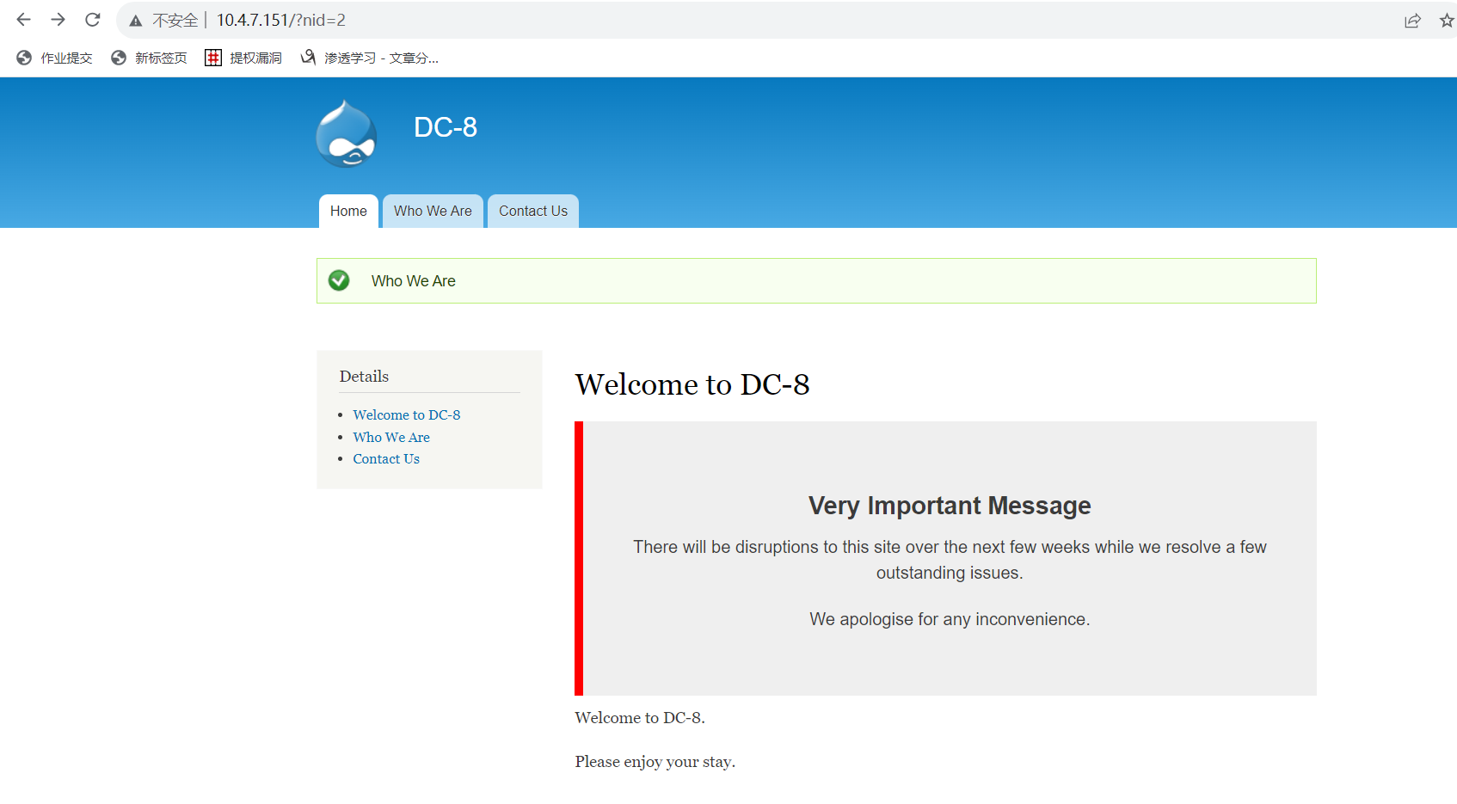
Task: Bookmark page with the star icon
Action: (x=1447, y=21)
